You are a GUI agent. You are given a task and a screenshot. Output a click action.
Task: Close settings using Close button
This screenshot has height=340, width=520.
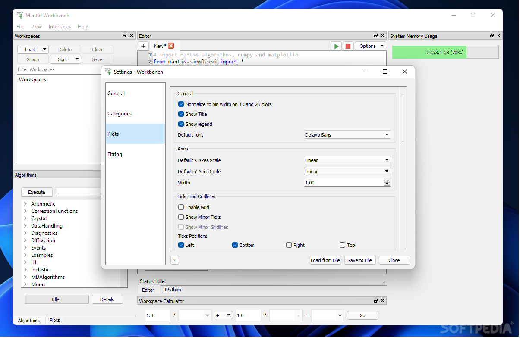tap(394, 260)
